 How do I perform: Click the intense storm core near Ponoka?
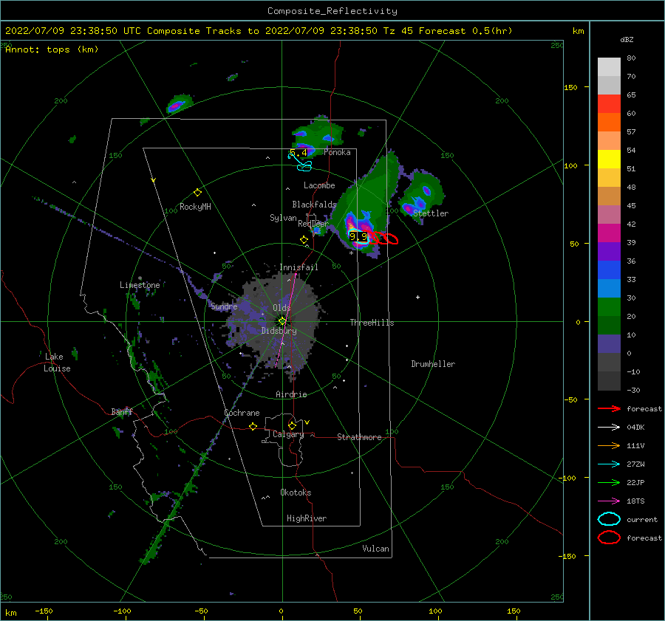point(306,148)
